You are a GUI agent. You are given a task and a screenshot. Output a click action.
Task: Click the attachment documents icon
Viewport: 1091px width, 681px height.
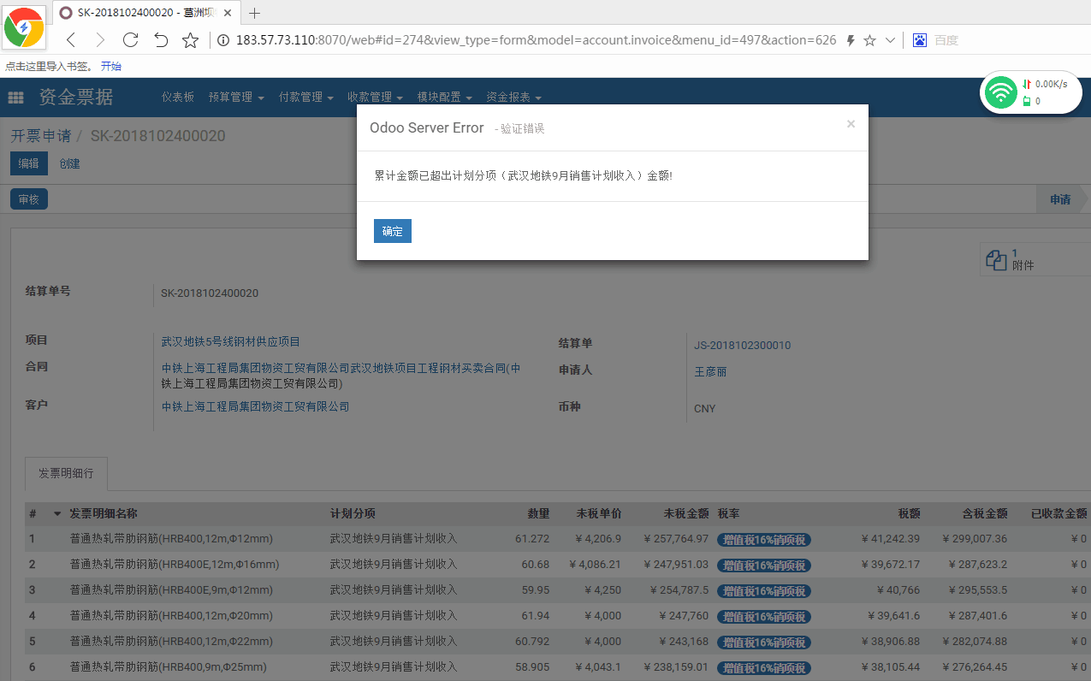point(996,259)
